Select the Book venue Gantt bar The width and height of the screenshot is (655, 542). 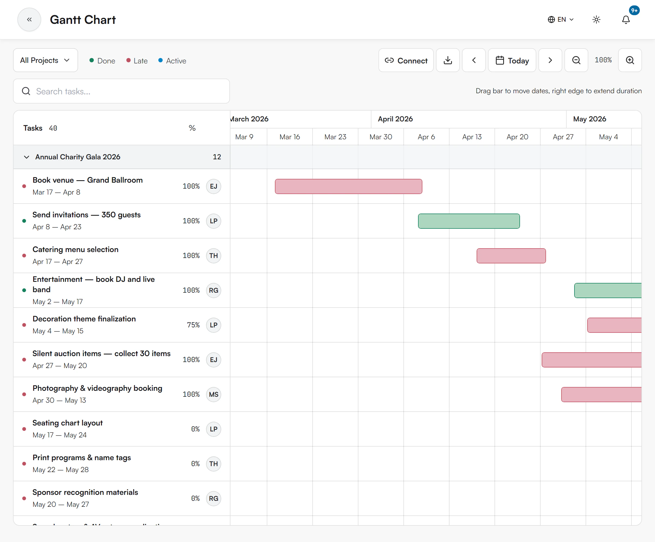(x=348, y=186)
